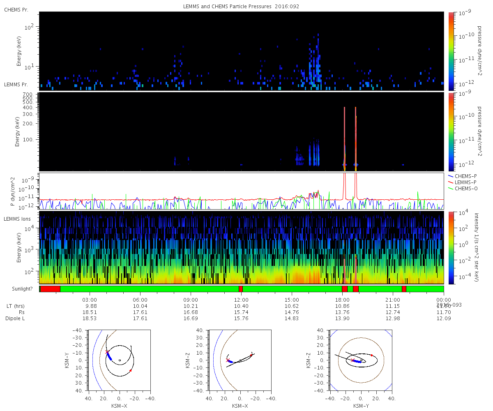
Task: Click the LEMMS pressure color bar in second panel
Action: click(451, 132)
